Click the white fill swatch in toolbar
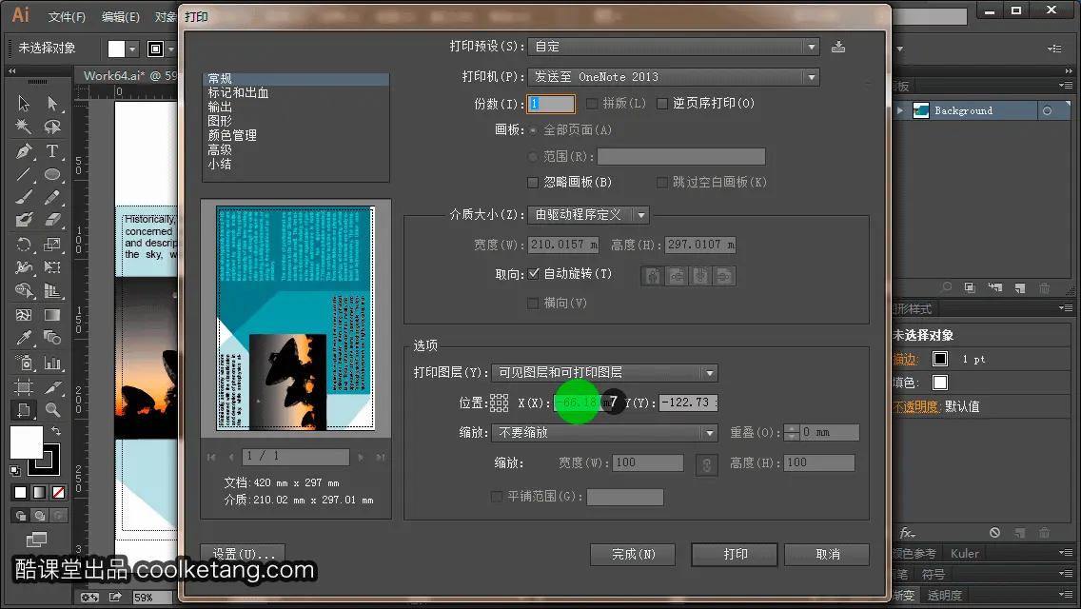 27,442
